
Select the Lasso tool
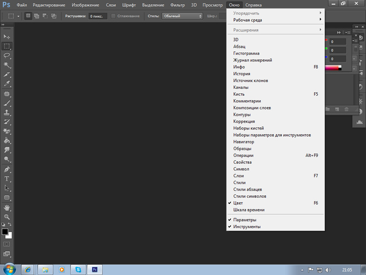click(7, 56)
